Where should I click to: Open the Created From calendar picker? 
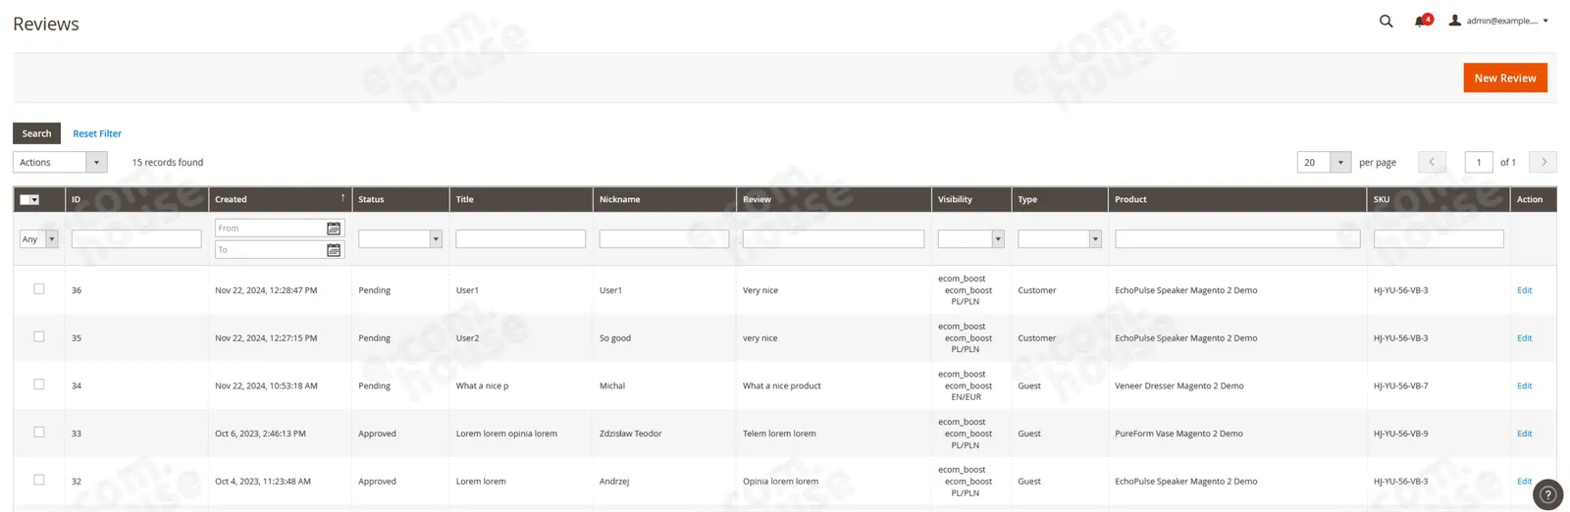tap(334, 229)
